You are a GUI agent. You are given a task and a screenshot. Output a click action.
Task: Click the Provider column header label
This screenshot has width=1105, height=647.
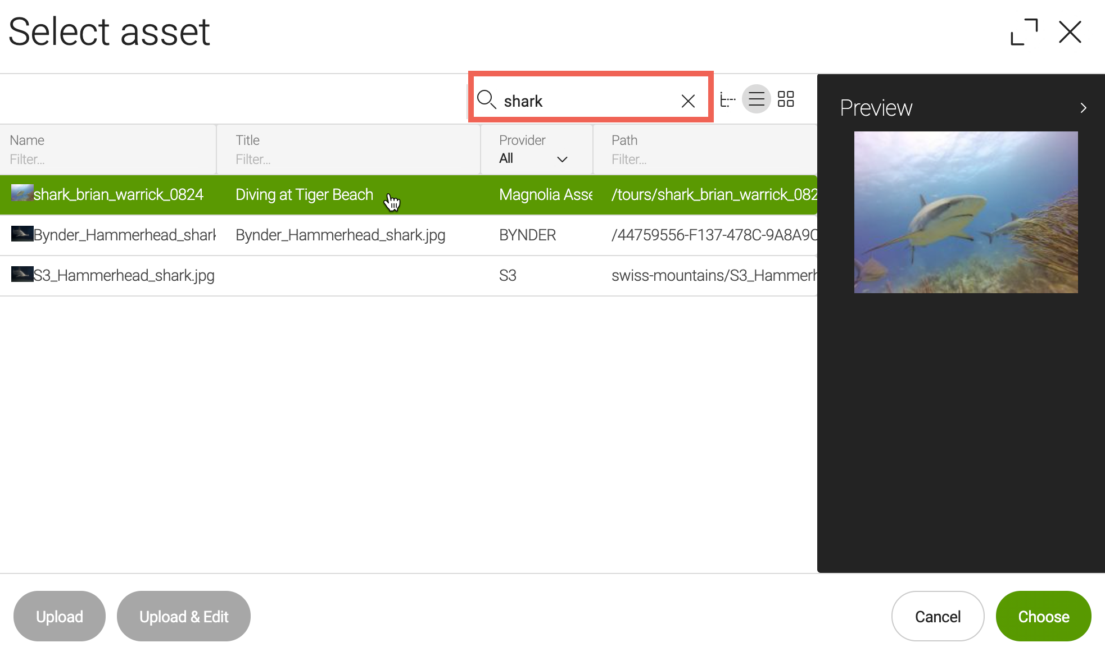point(522,140)
